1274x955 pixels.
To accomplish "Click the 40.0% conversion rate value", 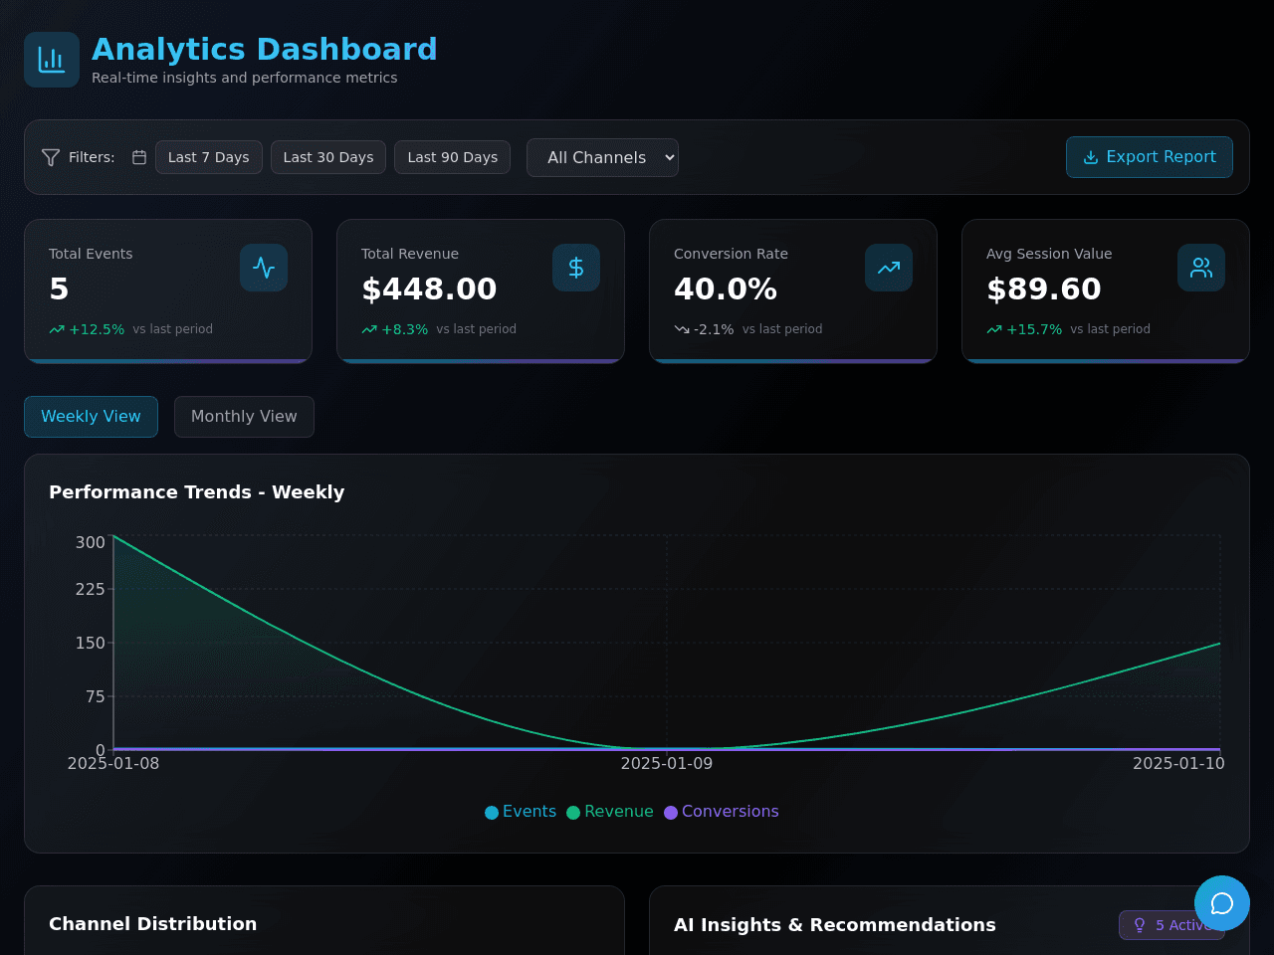I will click(726, 289).
